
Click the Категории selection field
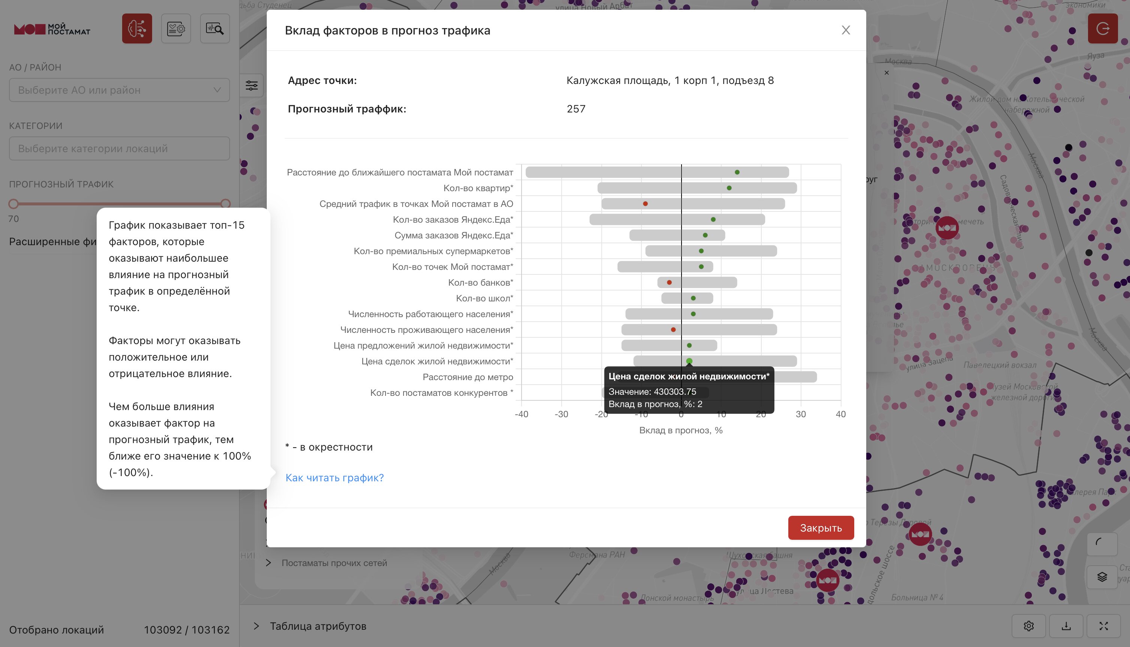[120, 148]
